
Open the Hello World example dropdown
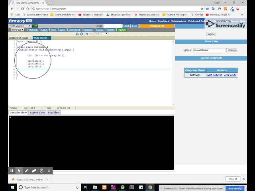(20, 26)
